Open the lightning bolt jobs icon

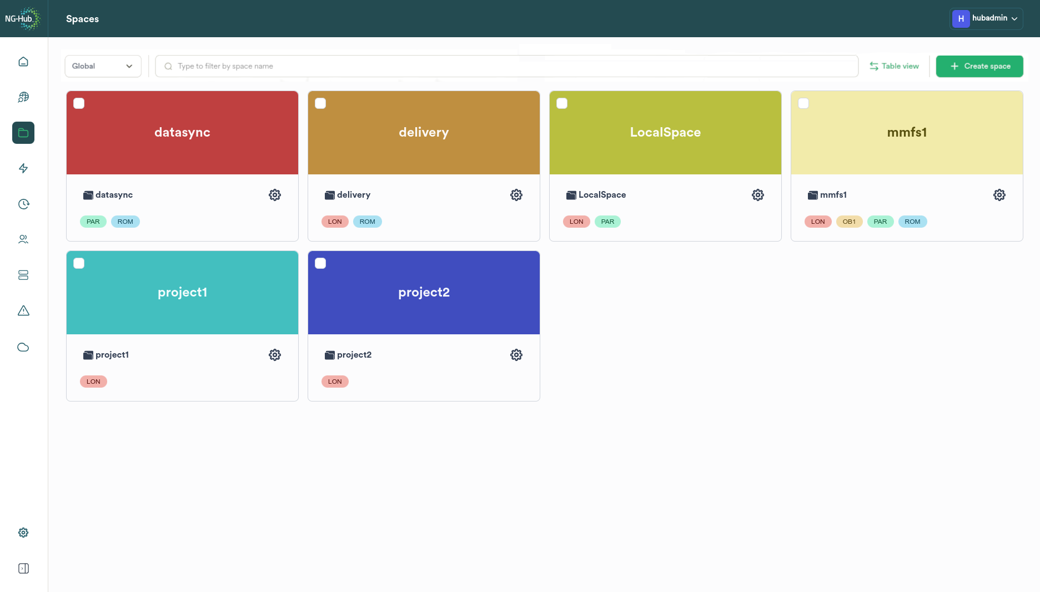click(x=23, y=168)
